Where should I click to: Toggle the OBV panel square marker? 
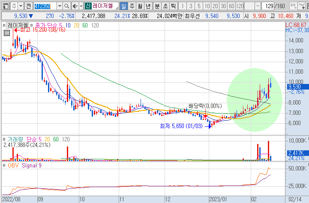tap(4, 165)
